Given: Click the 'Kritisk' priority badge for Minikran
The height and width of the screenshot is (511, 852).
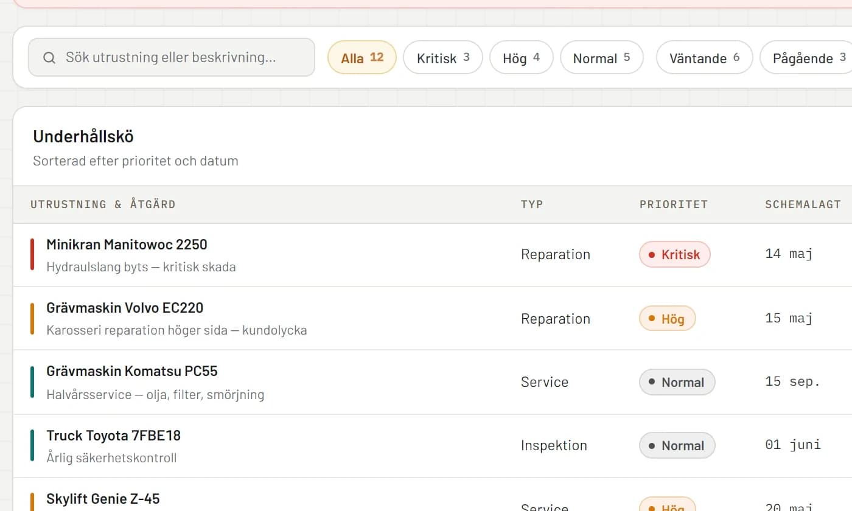Looking at the screenshot, I should 675,254.
